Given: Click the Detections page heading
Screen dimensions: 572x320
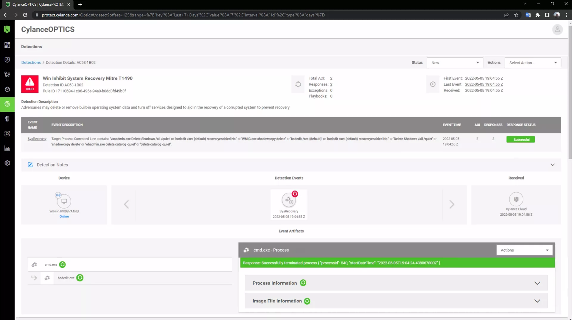Looking at the screenshot, I should tap(32, 47).
